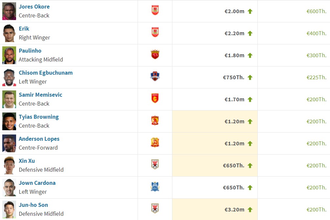Screen dimensions: 330x220
Task: Click Jown Cardona's light blue club badge
Action: click(155, 186)
